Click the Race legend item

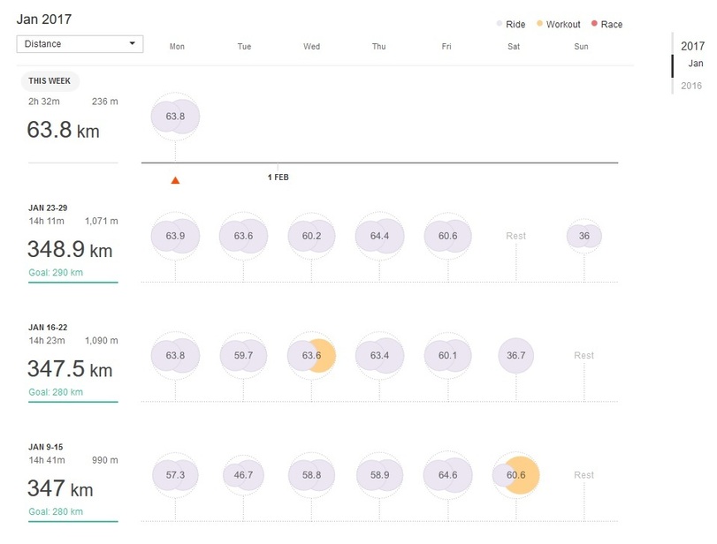pos(606,25)
